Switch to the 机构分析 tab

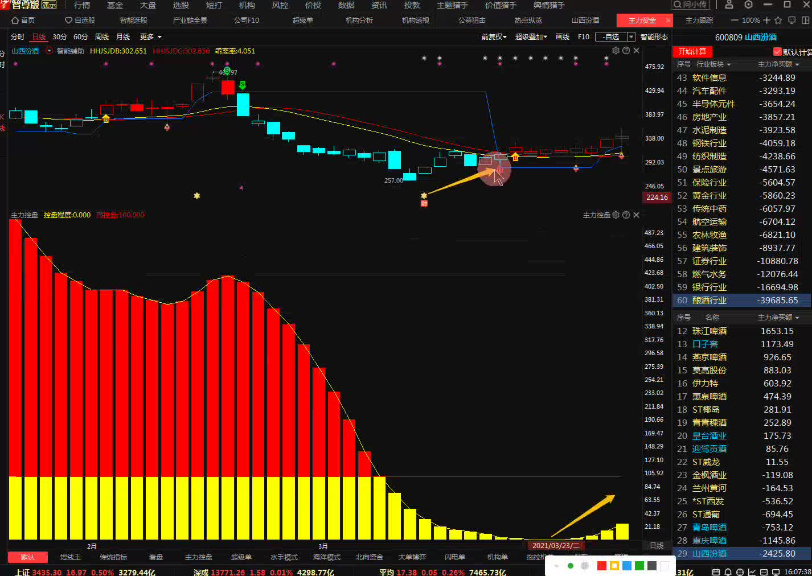(x=359, y=20)
